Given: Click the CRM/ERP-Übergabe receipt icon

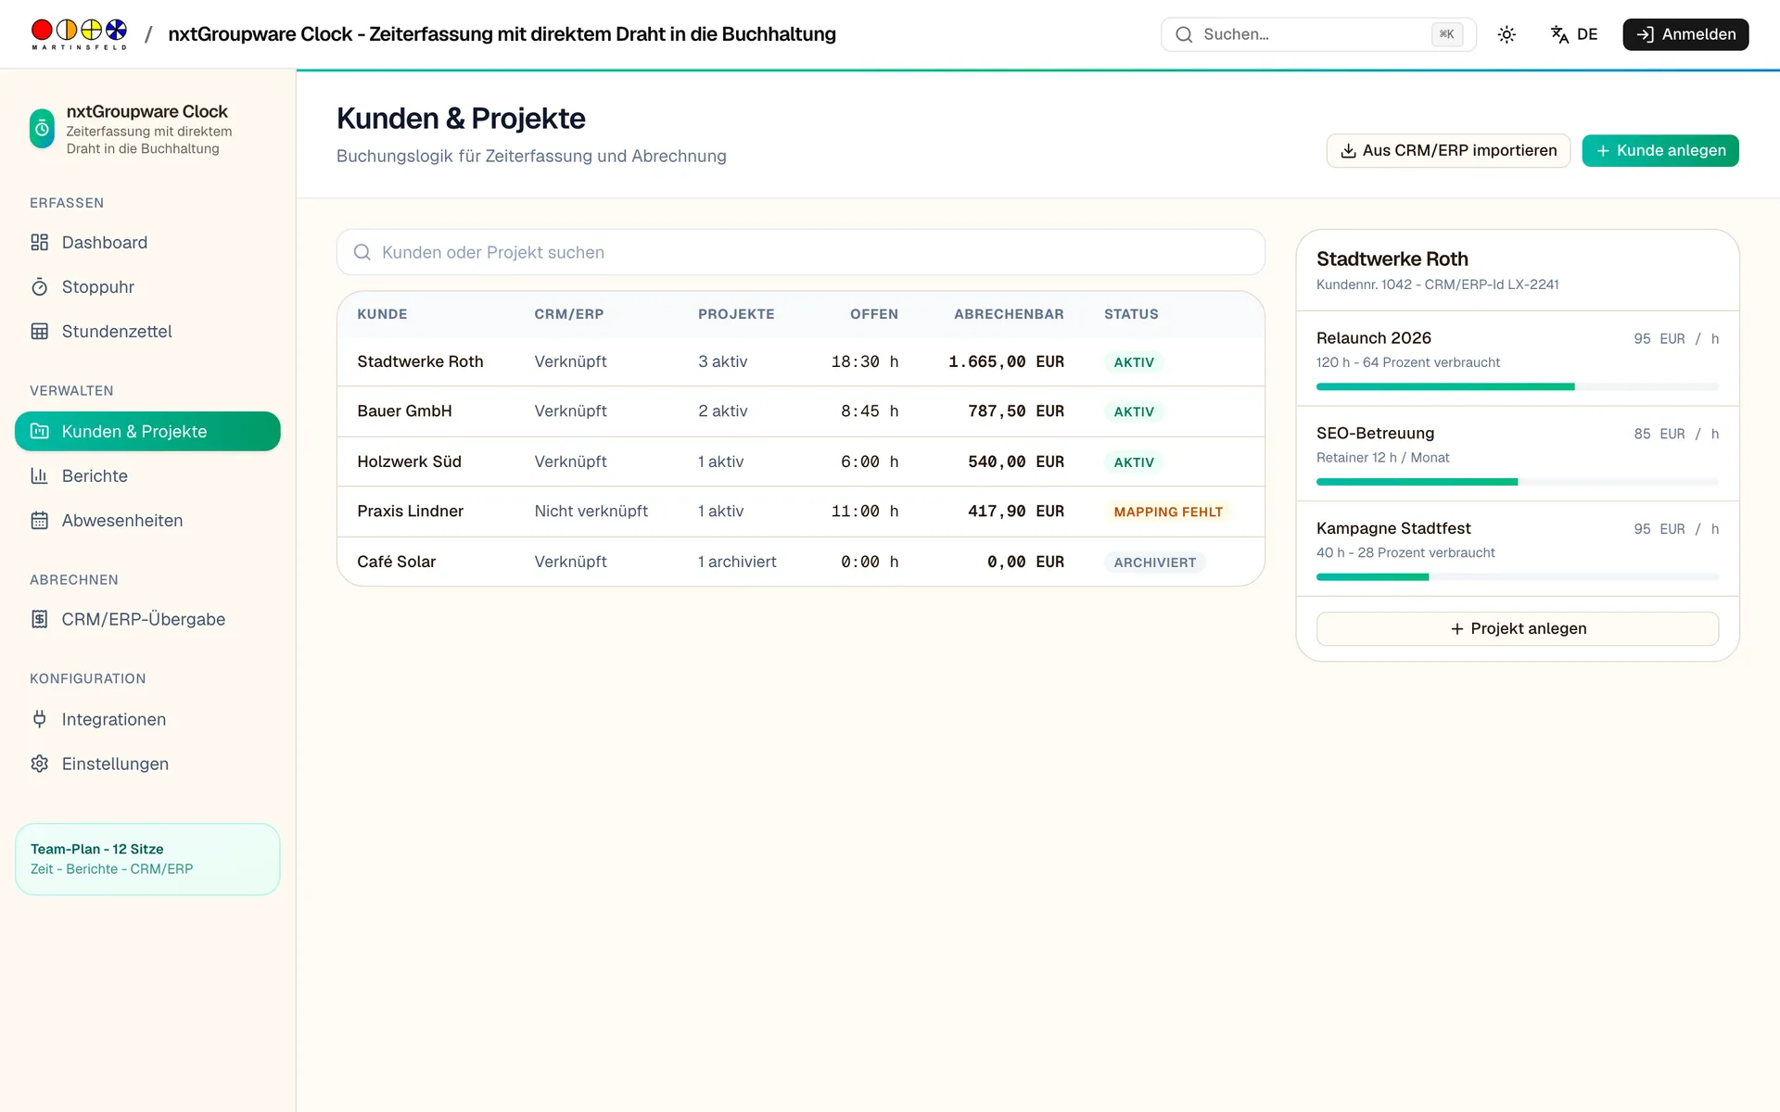Looking at the screenshot, I should 39,619.
